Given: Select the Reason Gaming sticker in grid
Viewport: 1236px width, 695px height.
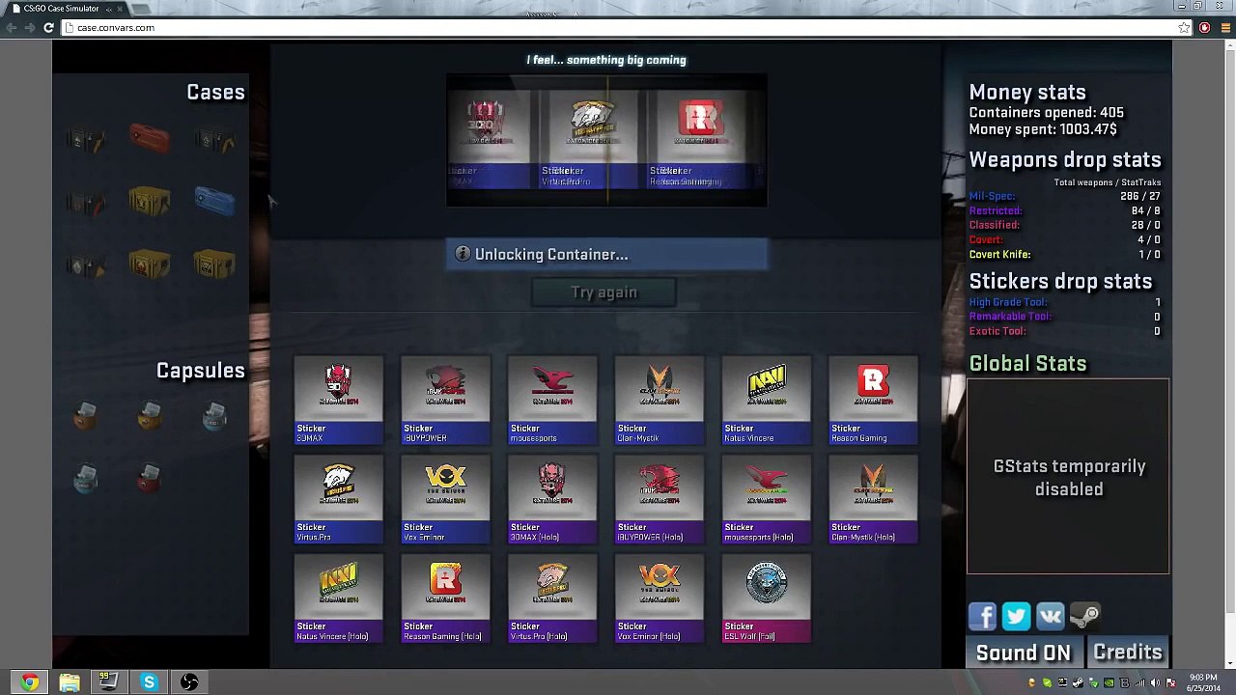Looking at the screenshot, I should [x=873, y=401].
